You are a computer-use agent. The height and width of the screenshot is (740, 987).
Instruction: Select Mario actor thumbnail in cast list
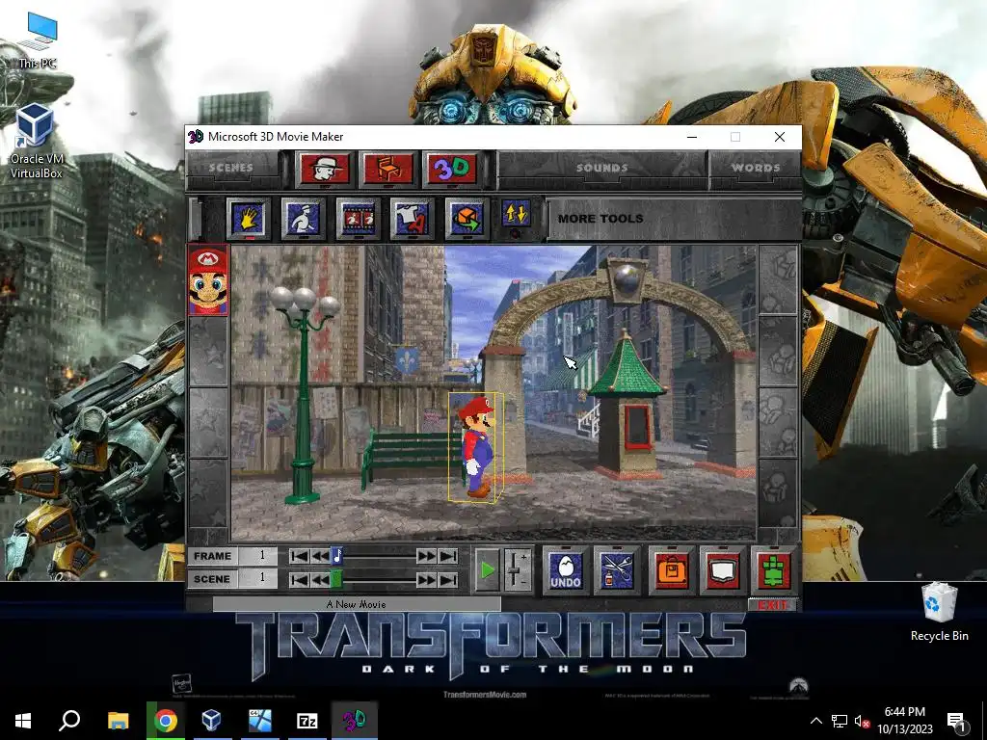tap(208, 280)
